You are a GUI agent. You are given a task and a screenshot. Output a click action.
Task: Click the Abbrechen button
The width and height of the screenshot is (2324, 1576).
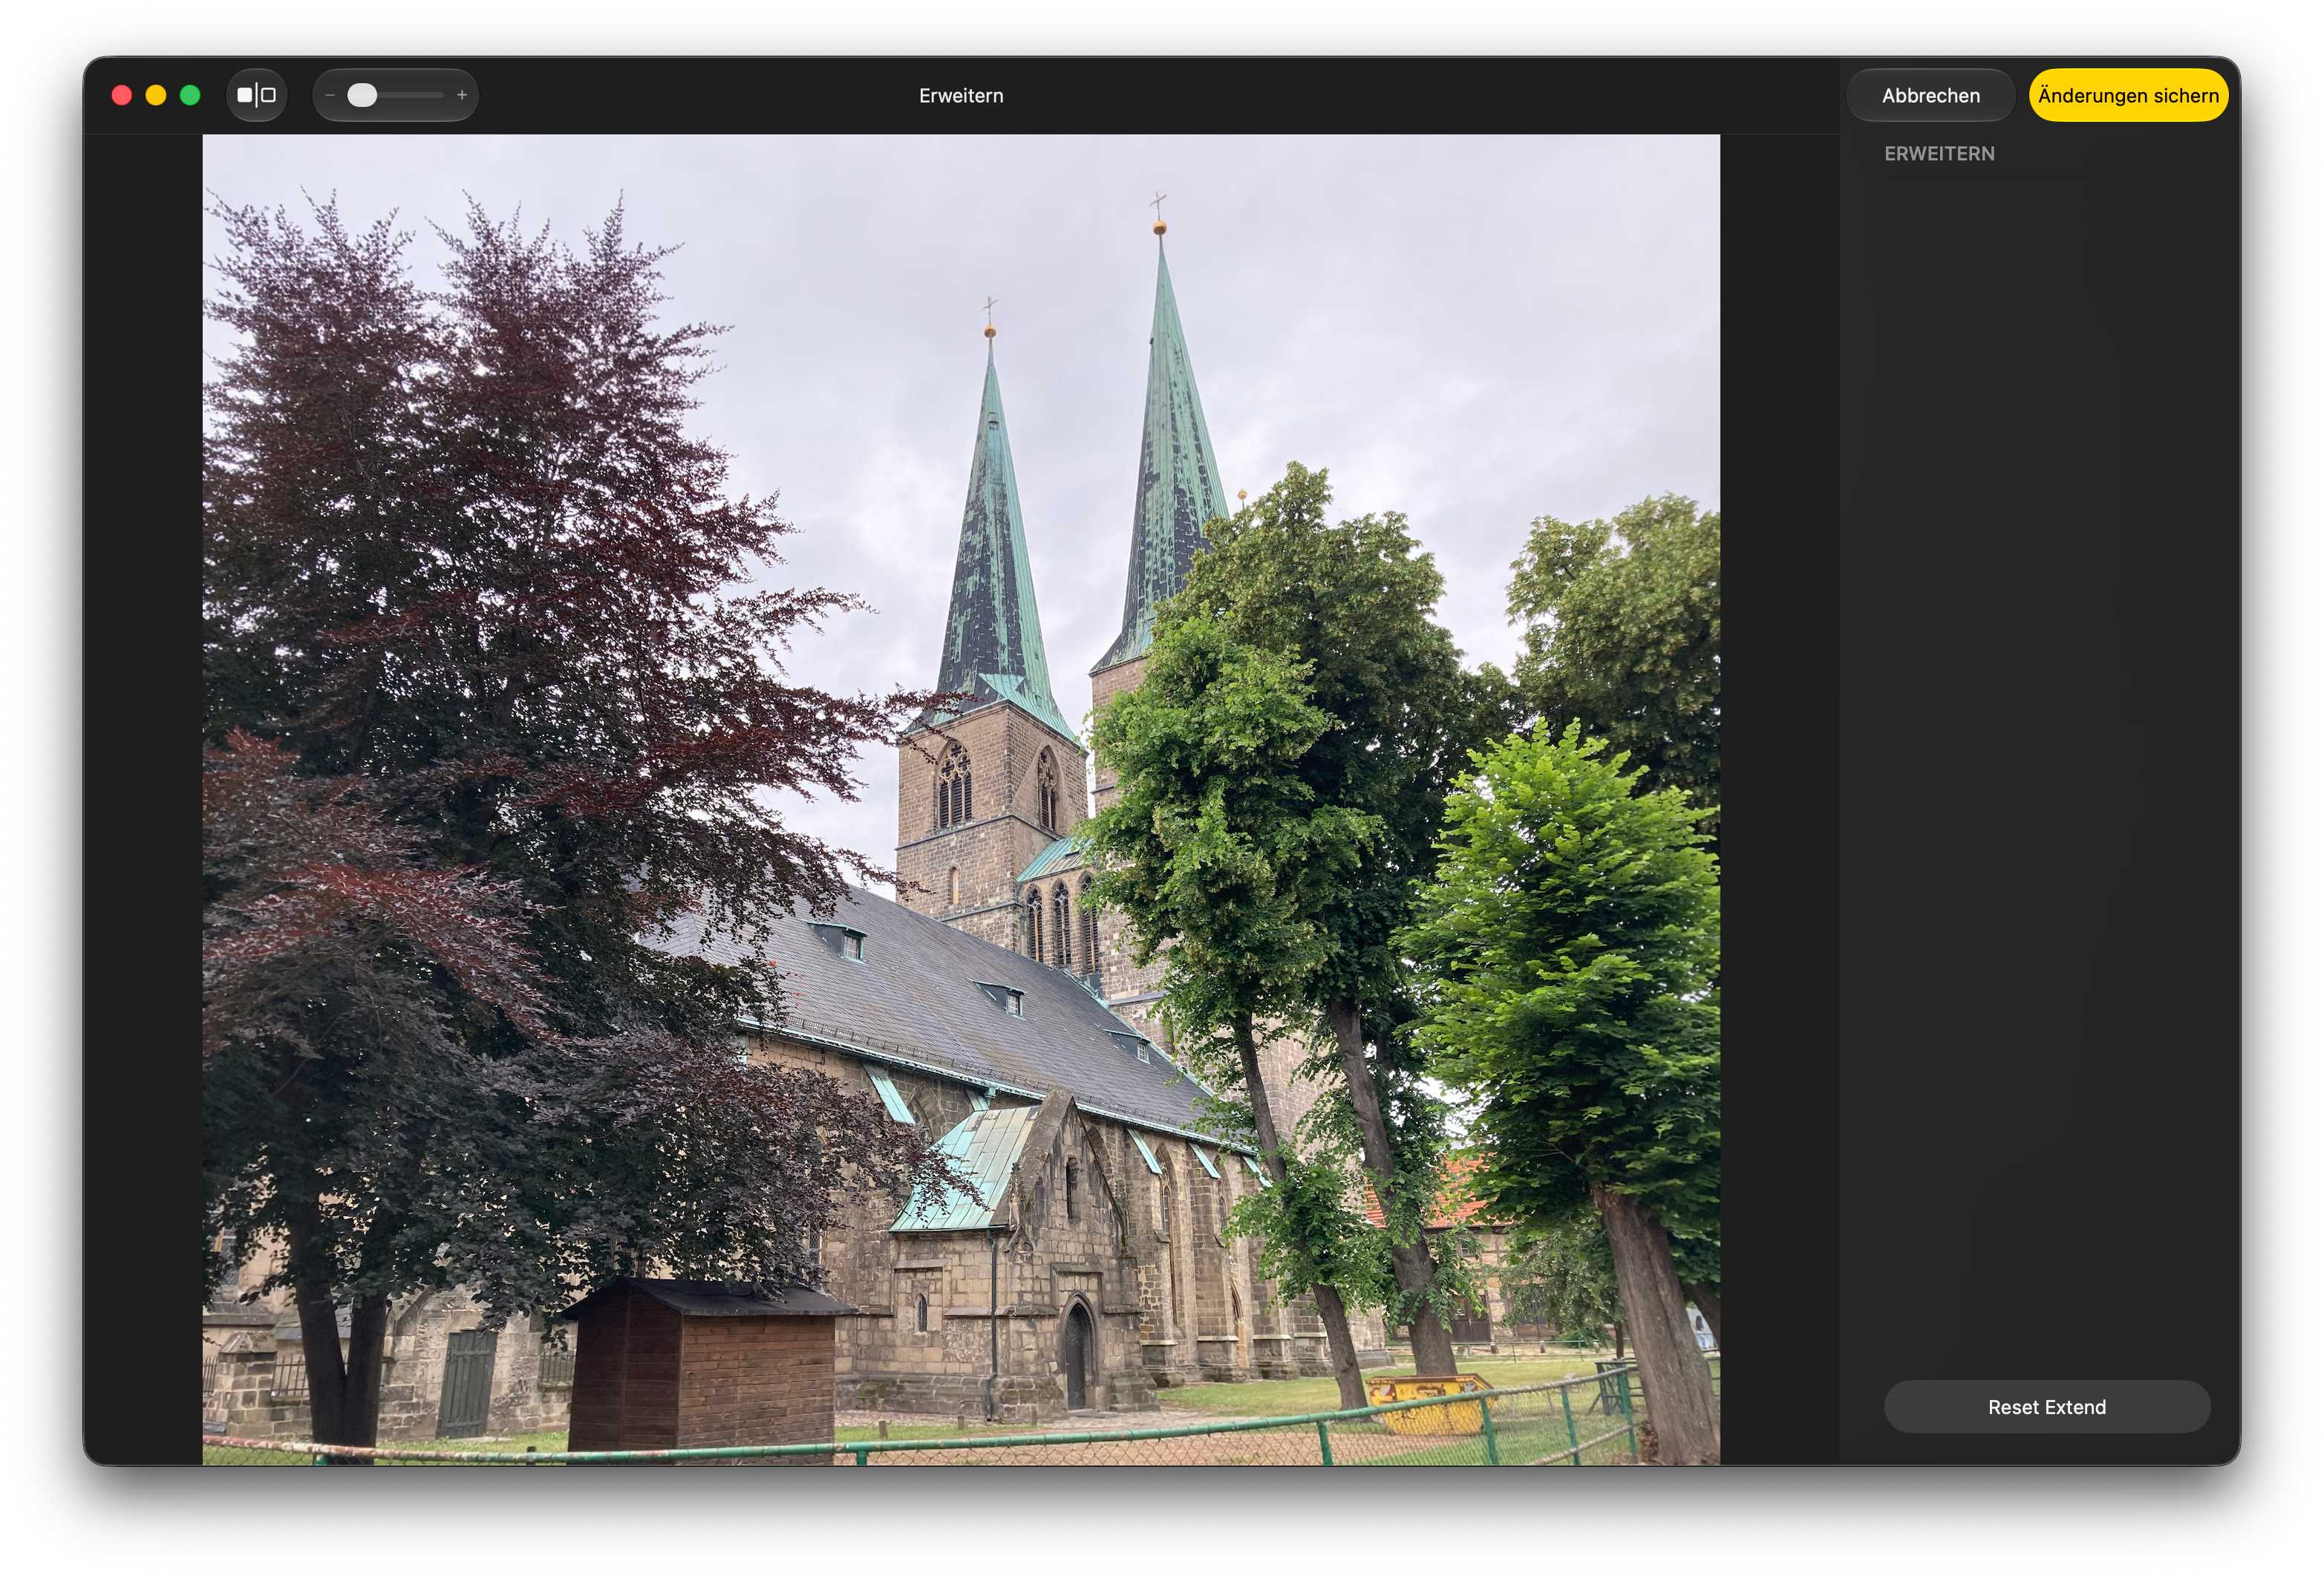[1930, 95]
